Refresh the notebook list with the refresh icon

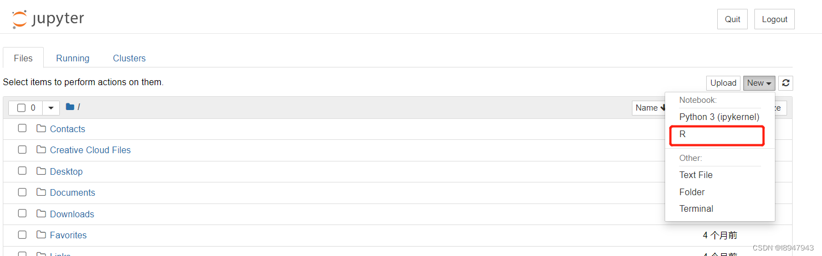click(785, 83)
